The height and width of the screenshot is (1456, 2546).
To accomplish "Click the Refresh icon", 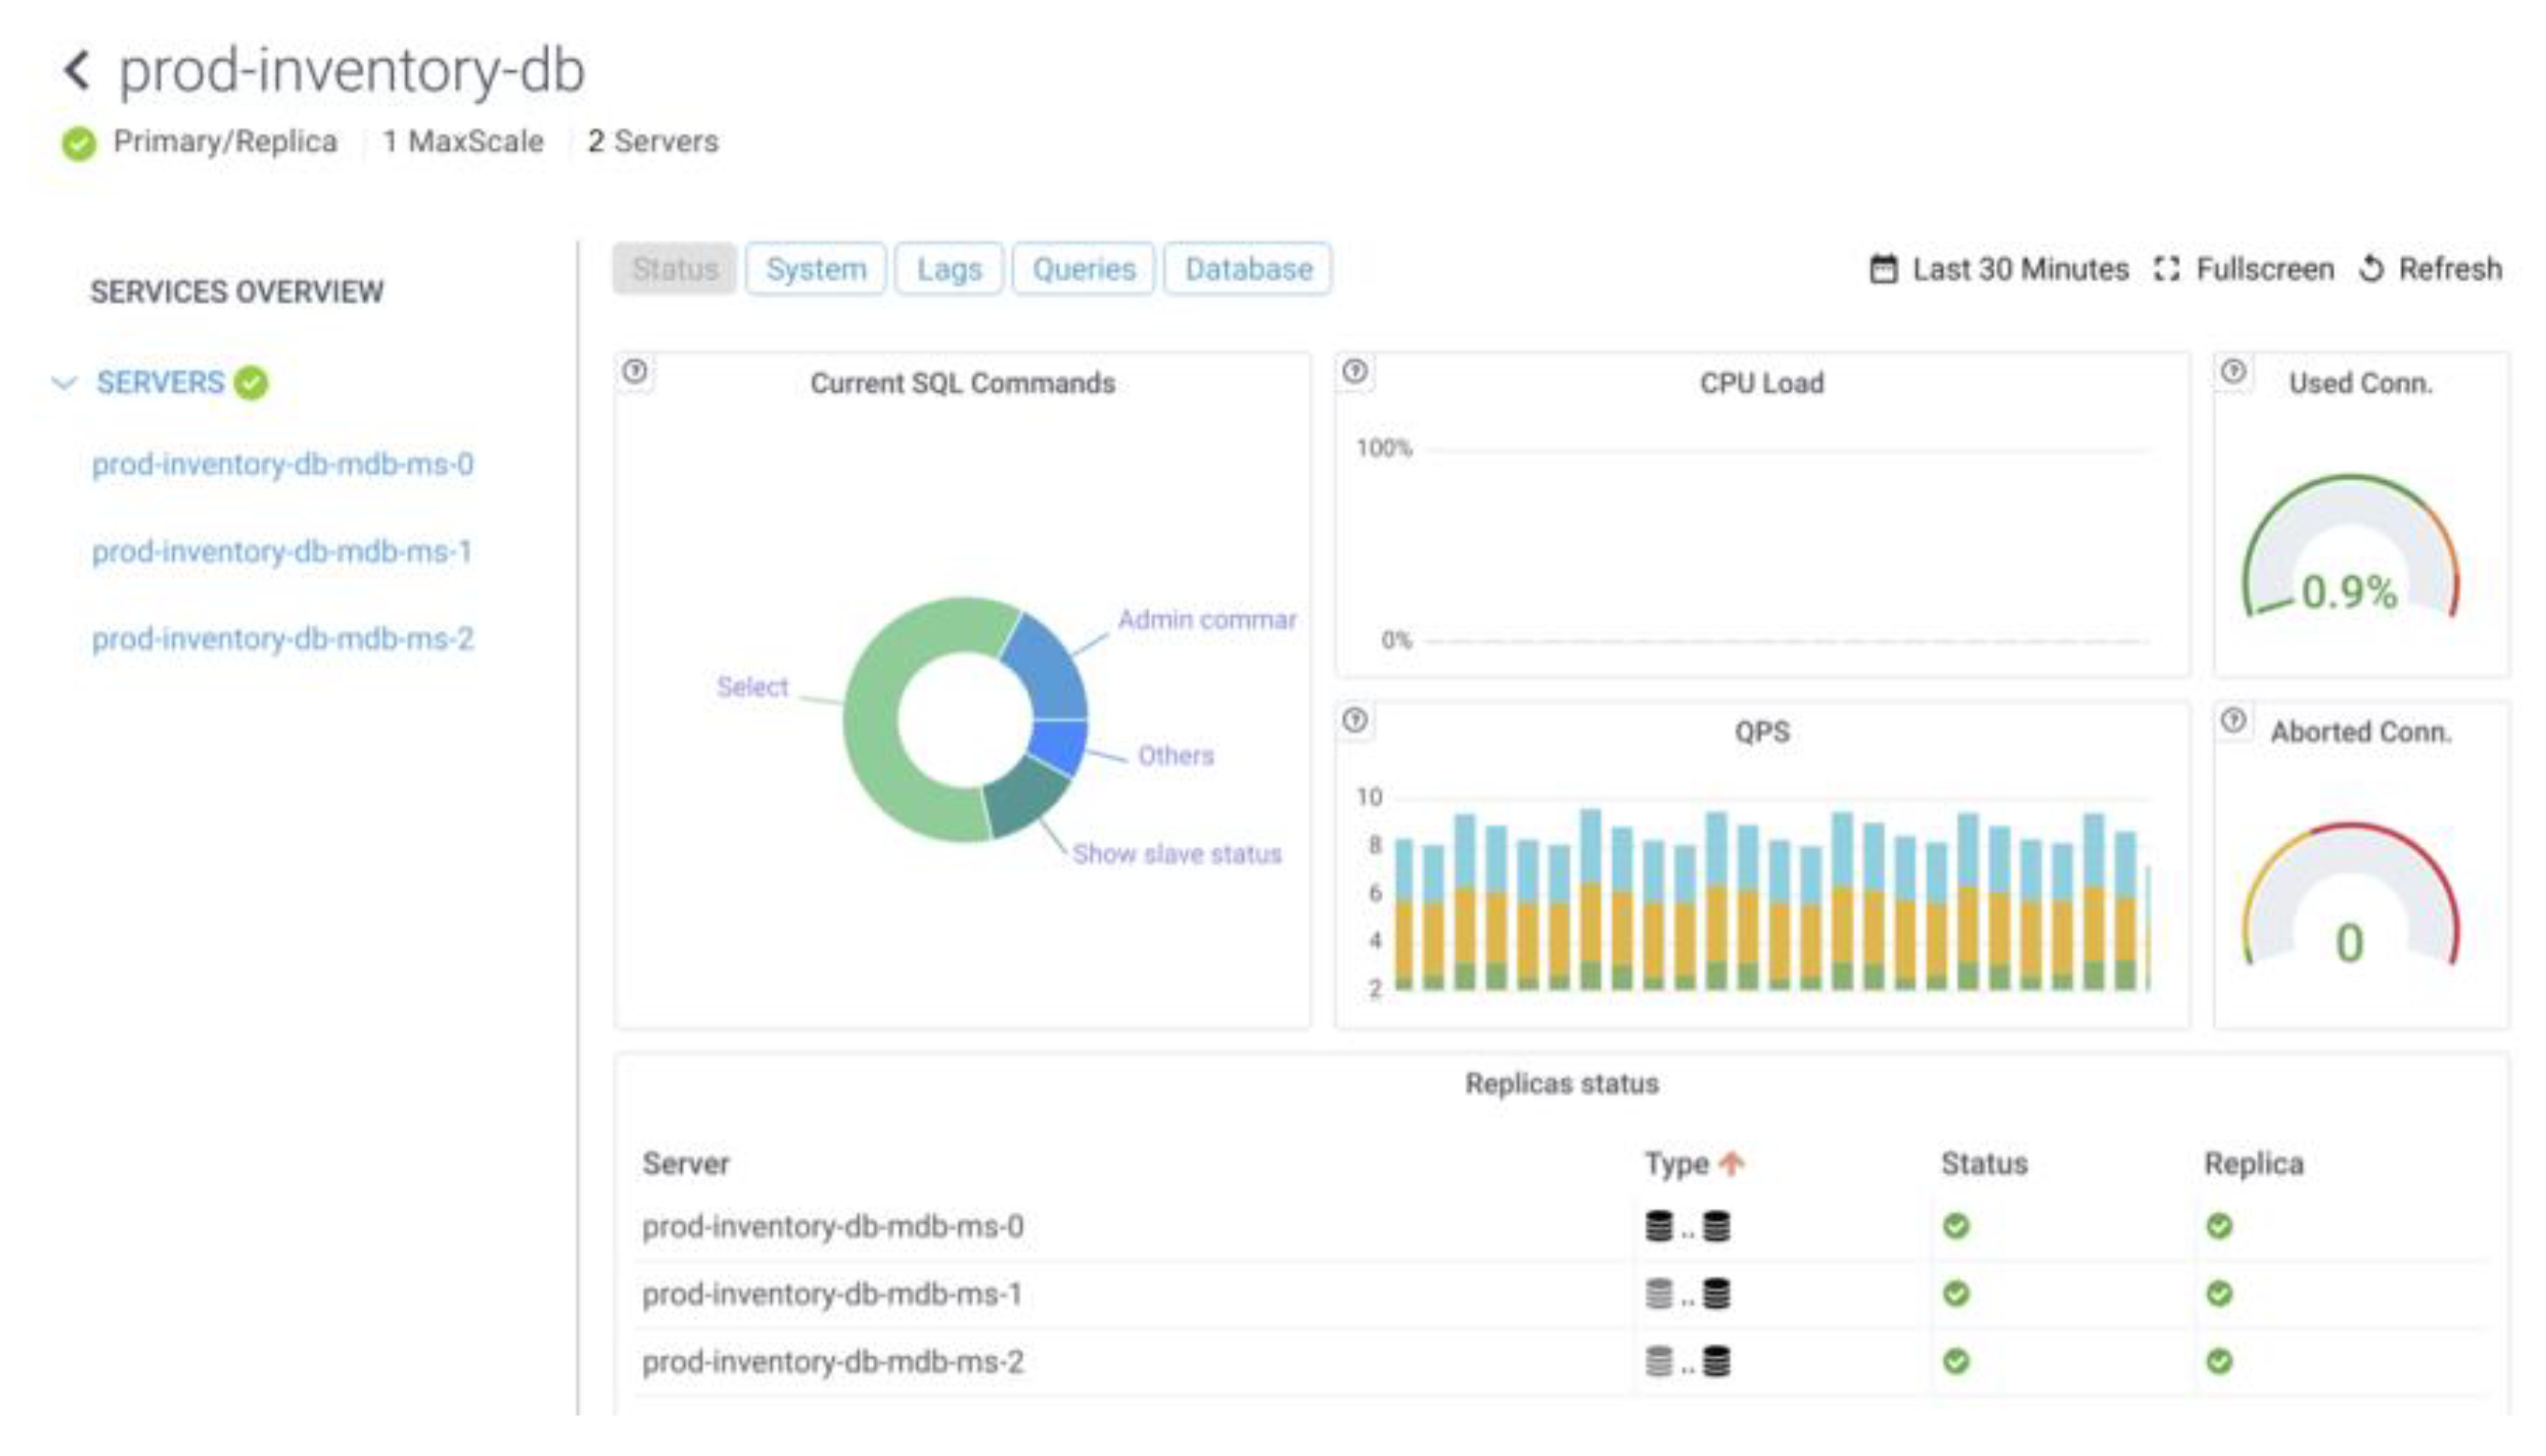I will tap(2371, 269).
